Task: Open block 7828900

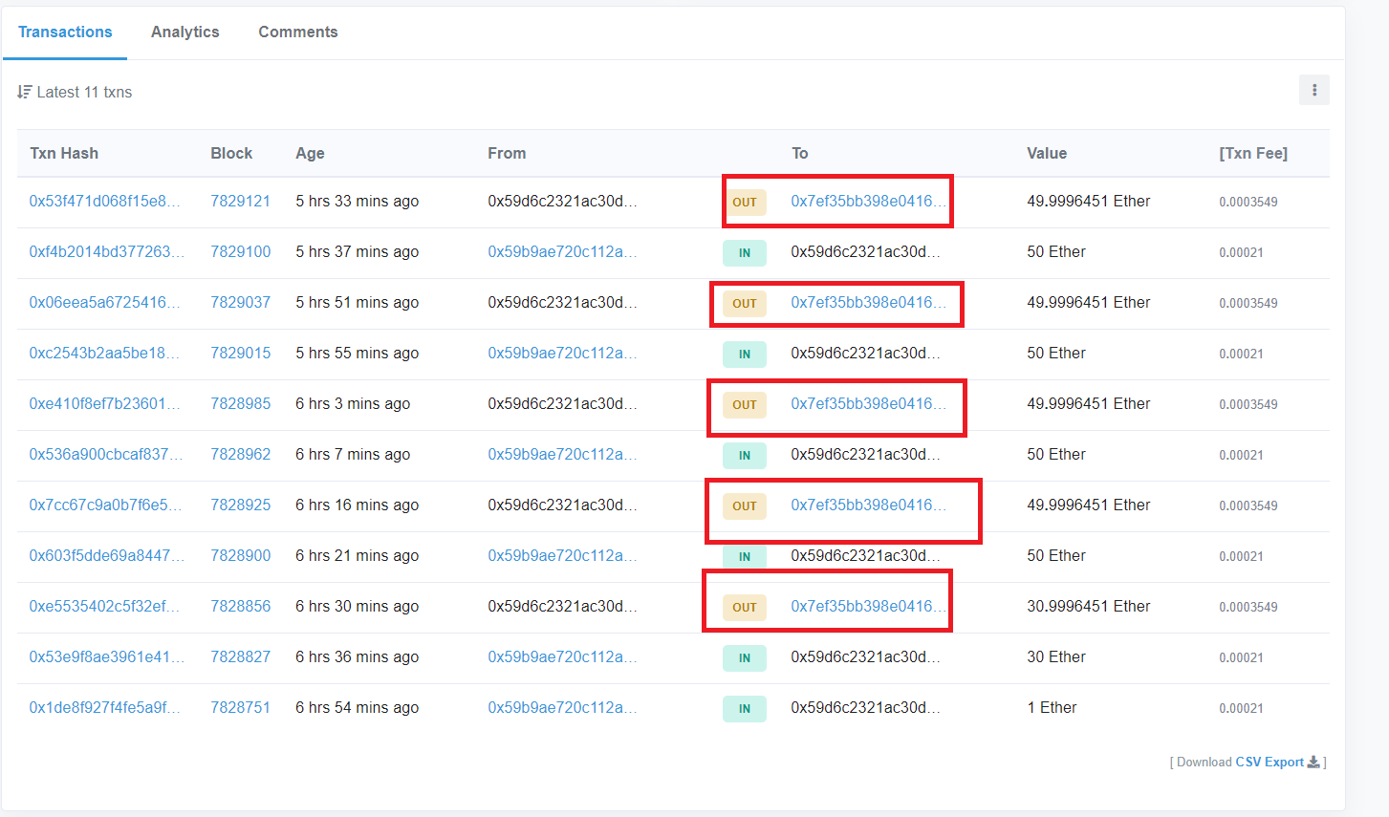Action: click(x=240, y=555)
